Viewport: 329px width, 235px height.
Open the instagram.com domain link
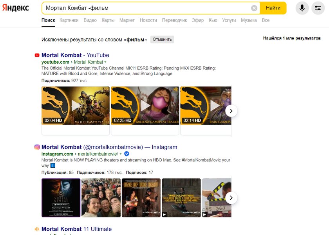[x=57, y=154]
